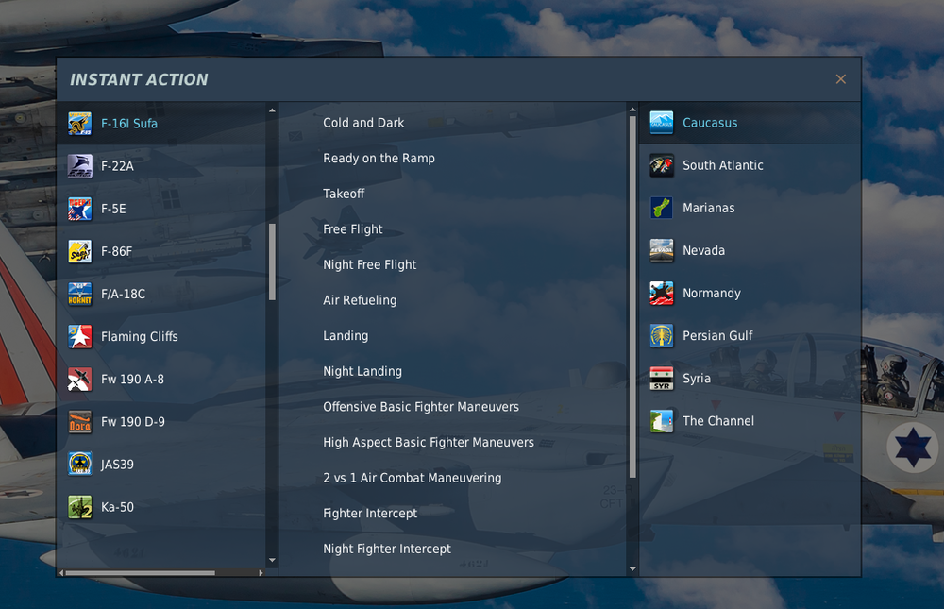
Task: Click aircraft list horizontal scroll right arrow
Action: pos(261,573)
